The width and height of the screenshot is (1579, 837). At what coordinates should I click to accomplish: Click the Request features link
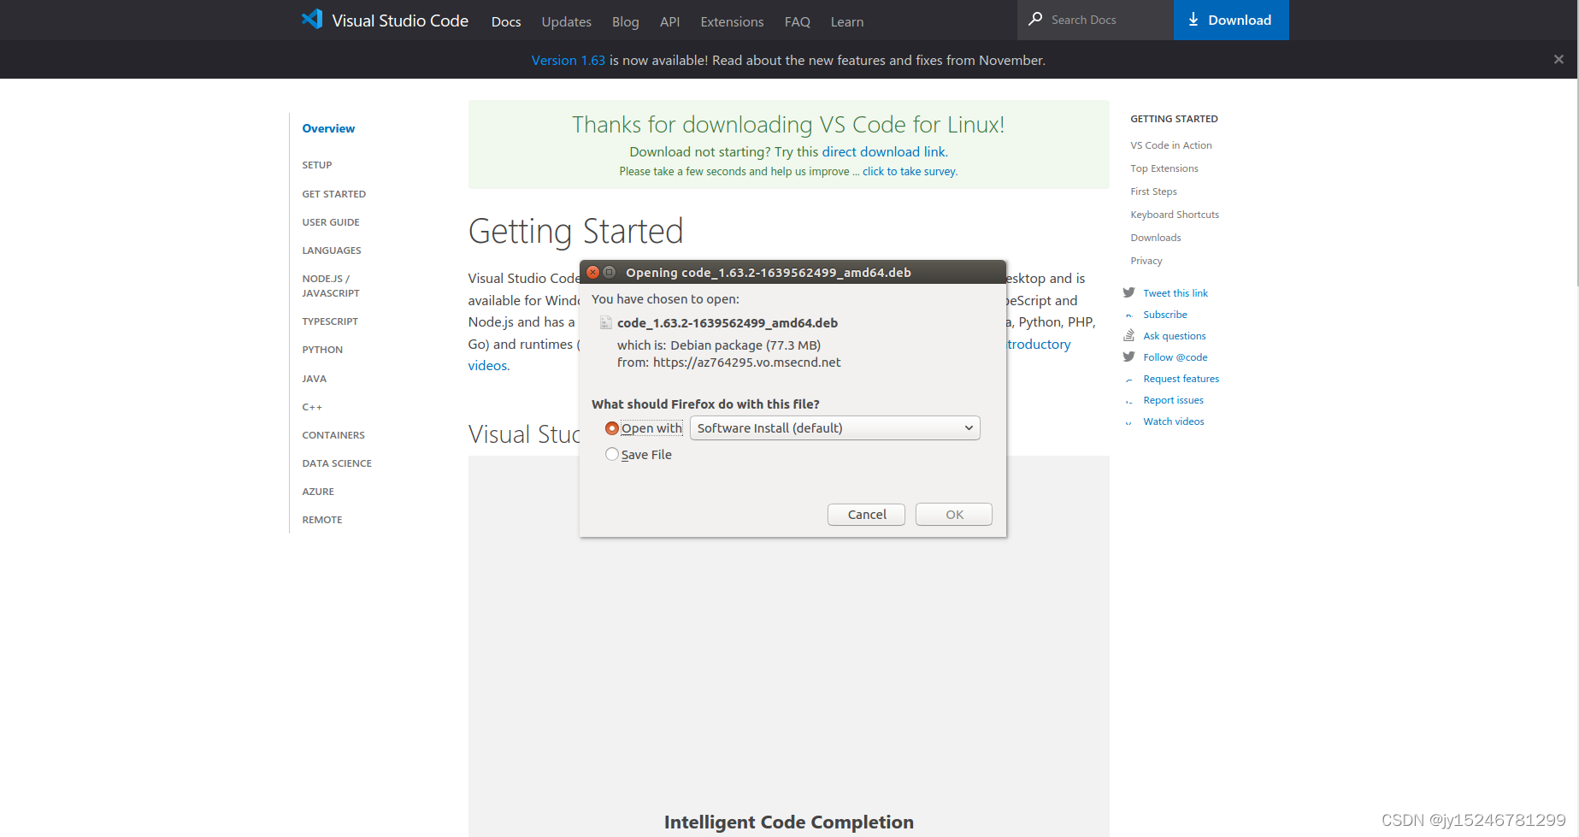pyautogui.click(x=1181, y=379)
